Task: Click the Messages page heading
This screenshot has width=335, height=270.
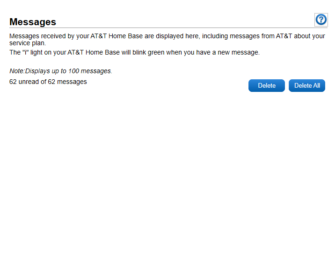Action: tap(33, 22)
